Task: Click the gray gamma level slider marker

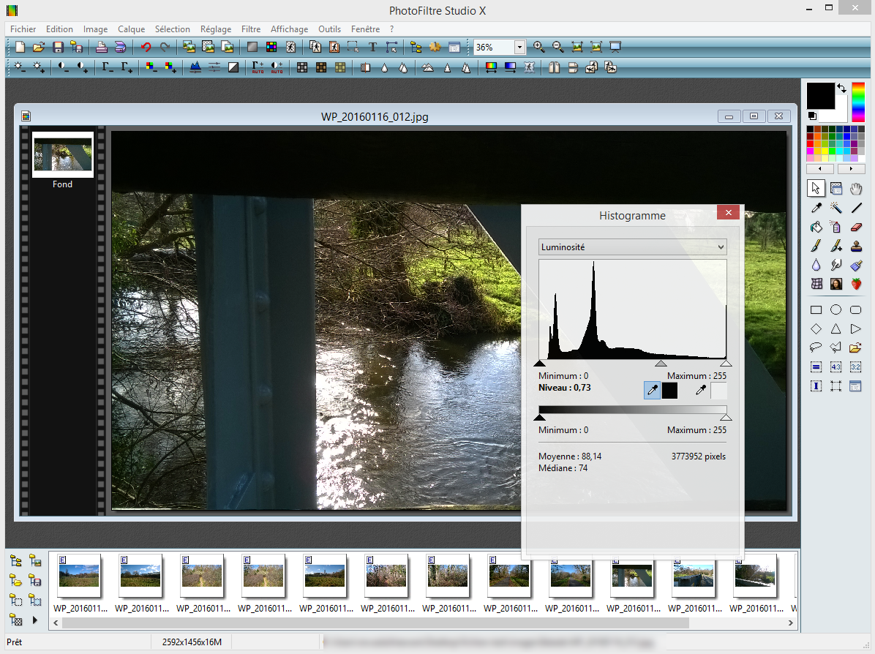Action: tap(661, 364)
